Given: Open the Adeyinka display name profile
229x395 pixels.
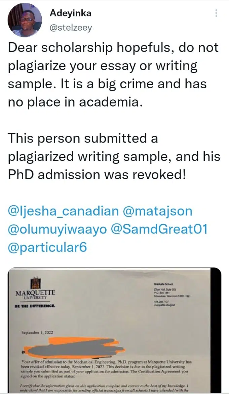Looking at the screenshot, I should coord(70,13).
